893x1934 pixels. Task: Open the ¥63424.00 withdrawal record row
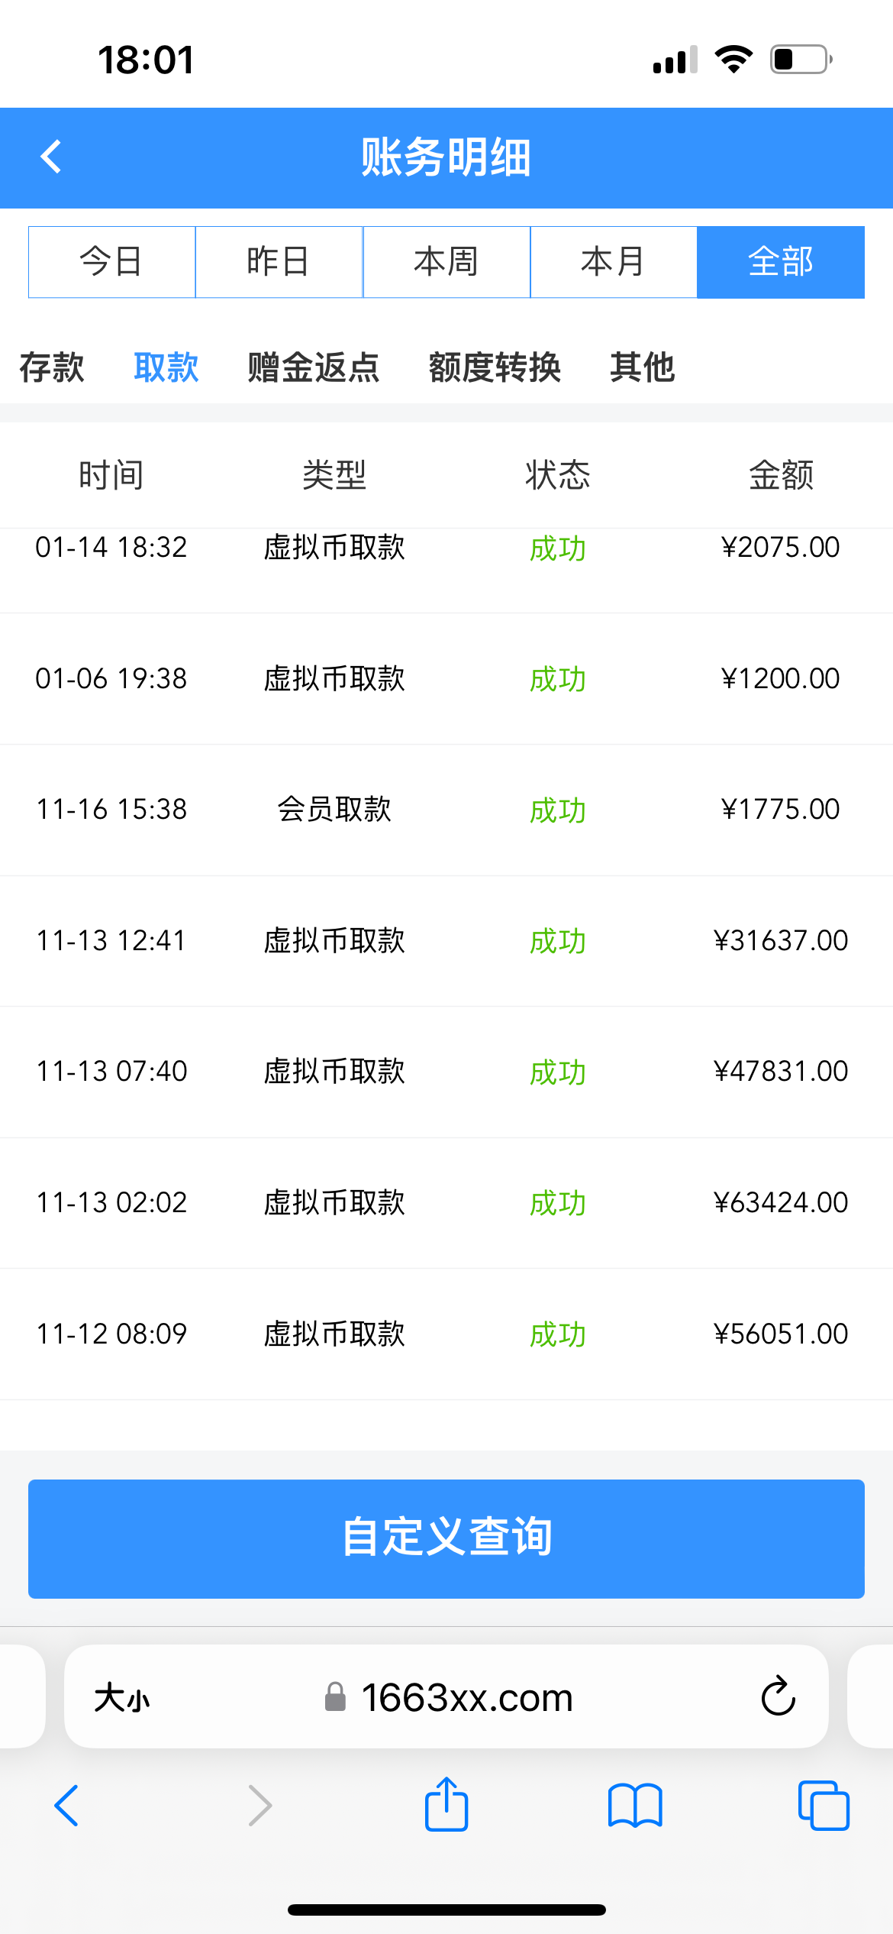pyautogui.click(x=446, y=1203)
